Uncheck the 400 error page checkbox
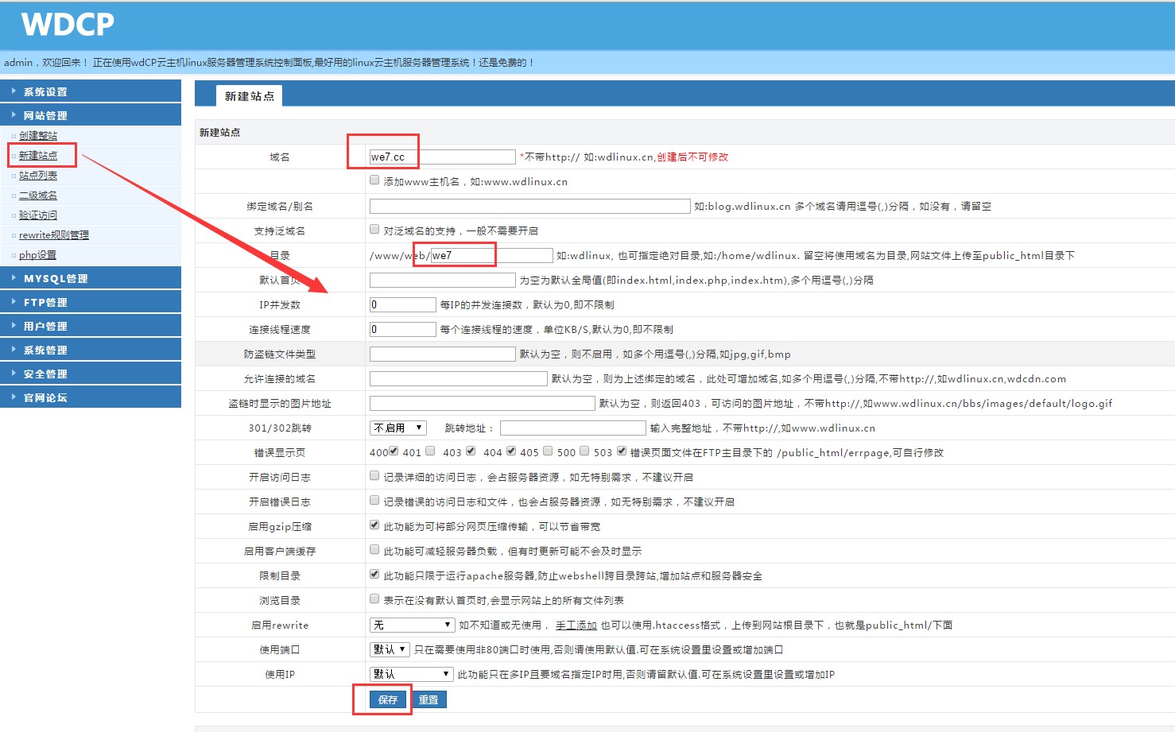The width and height of the screenshot is (1175, 732). pos(394,451)
